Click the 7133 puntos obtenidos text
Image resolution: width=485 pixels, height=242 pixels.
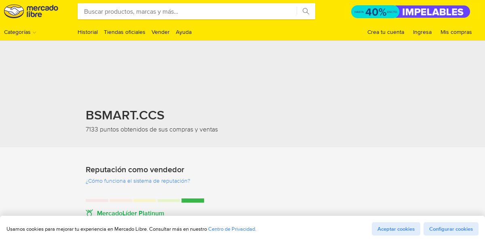[x=152, y=129]
